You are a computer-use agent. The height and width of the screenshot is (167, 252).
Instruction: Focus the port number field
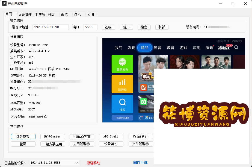(x=90, y=27)
